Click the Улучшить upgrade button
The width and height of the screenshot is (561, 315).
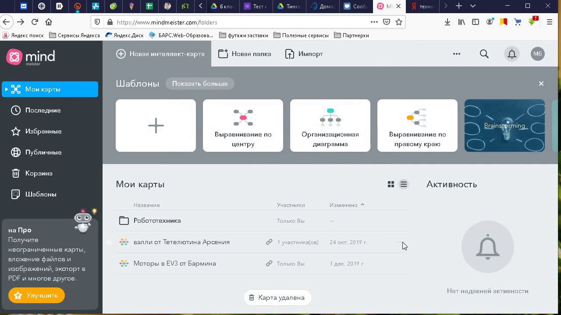coord(36,295)
